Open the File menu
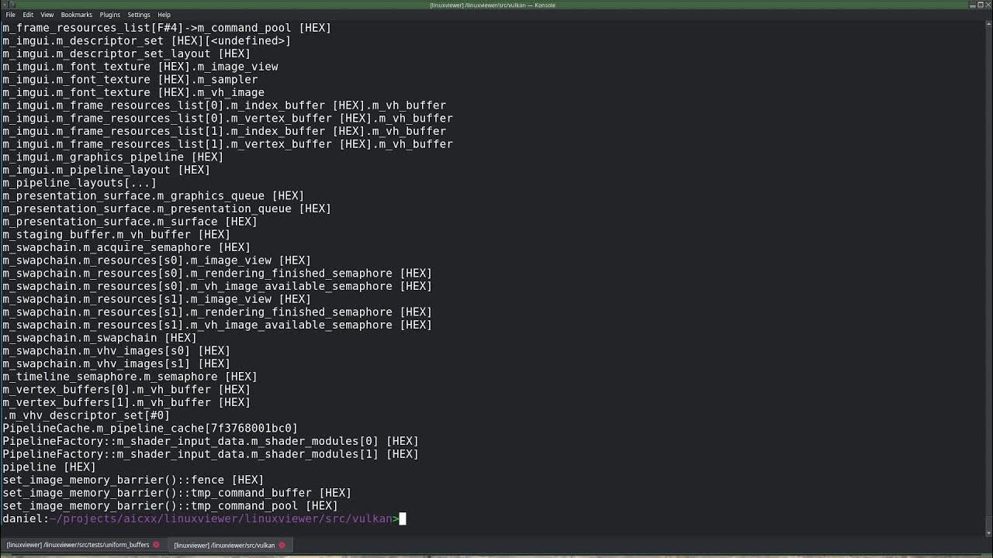 10,15
